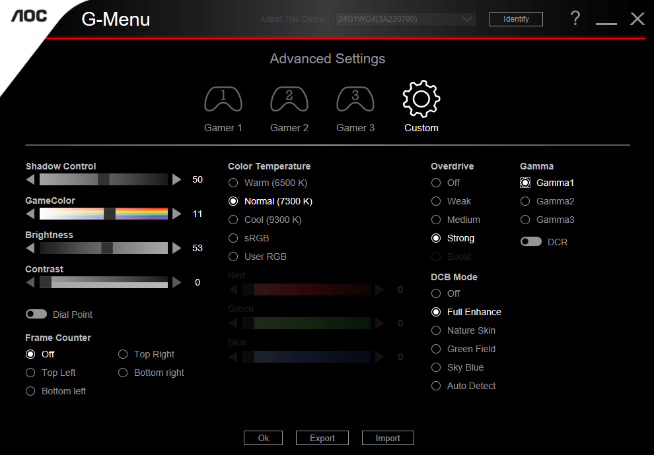Increase Brightness with right arrow
The width and height of the screenshot is (654, 455).
click(x=177, y=248)
